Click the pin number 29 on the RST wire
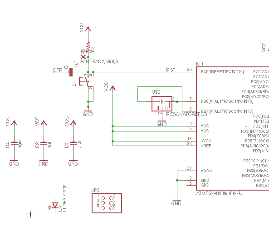This screenshot has height=242, width=269. [189, 70]
